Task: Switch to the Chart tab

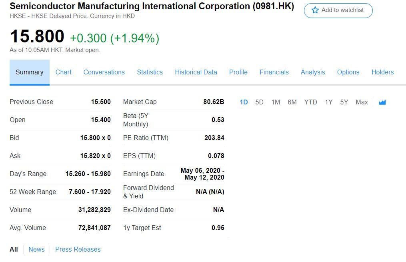Action: [x=63, y=72]
